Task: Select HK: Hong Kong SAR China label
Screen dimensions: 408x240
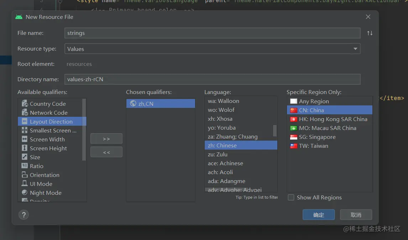Action: (x=333, y=119)
